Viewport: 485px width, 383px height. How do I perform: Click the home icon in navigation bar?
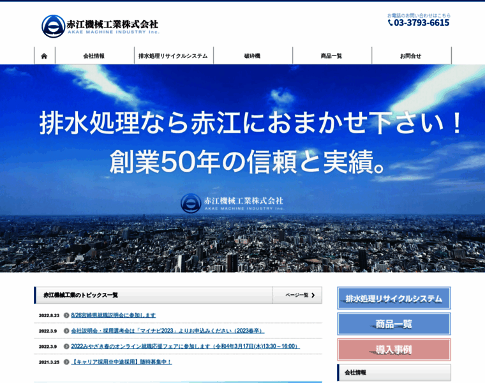click(44, 56)
